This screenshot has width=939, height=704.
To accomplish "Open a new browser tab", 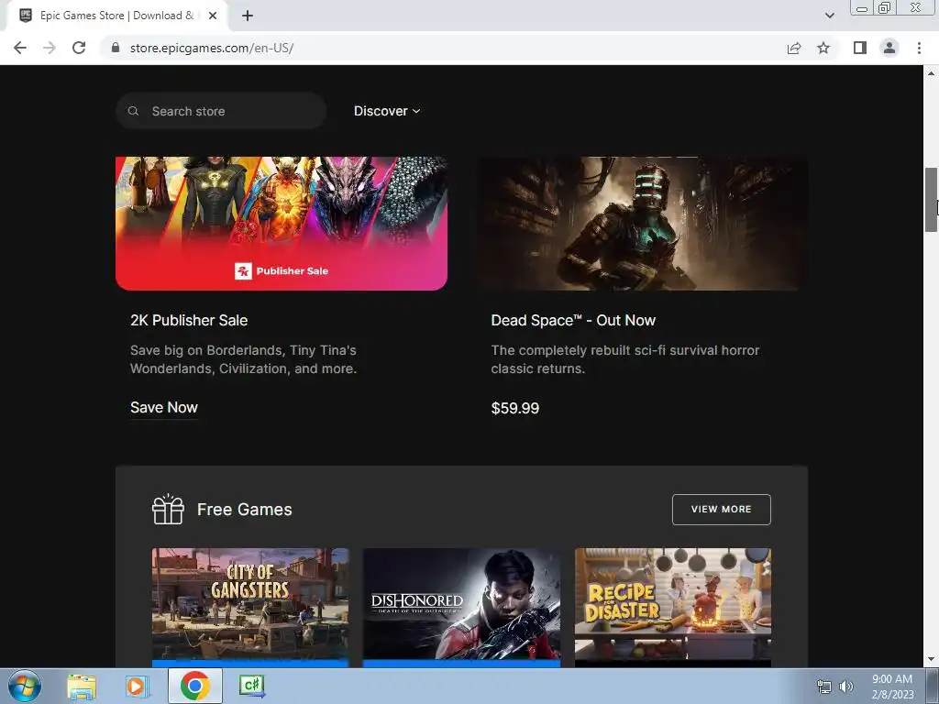I will tap(248, 16).
